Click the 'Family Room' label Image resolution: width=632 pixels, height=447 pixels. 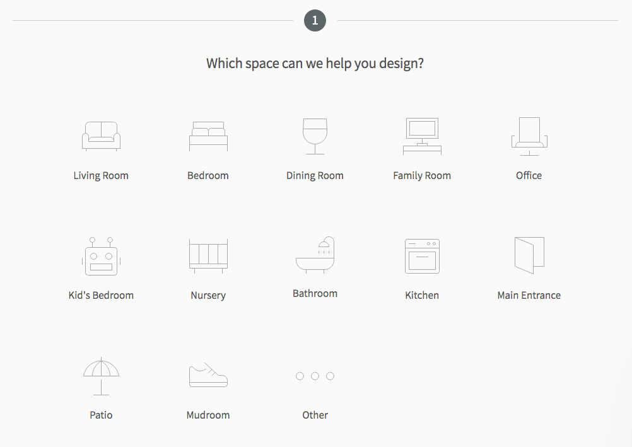tap(422, 176)
